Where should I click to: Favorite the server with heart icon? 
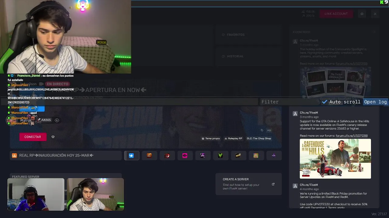[x=53, y=137]
